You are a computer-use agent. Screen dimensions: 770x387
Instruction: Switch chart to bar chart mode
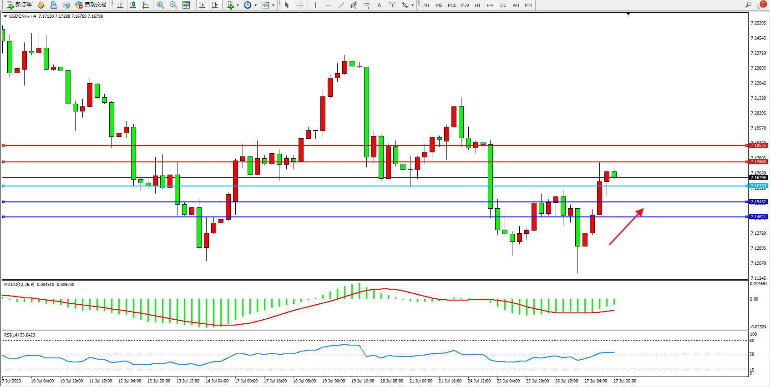tap(120, 5)
